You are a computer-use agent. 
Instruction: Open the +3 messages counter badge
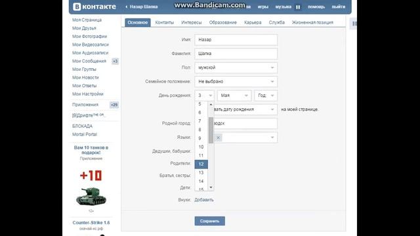115,61
